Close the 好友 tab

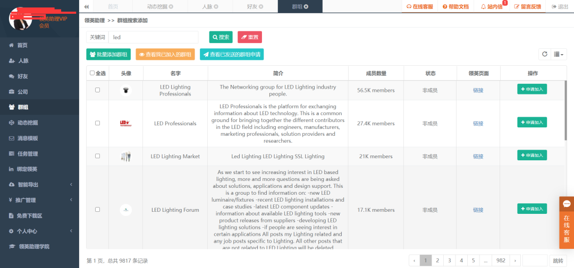click(x=261, y=6)
